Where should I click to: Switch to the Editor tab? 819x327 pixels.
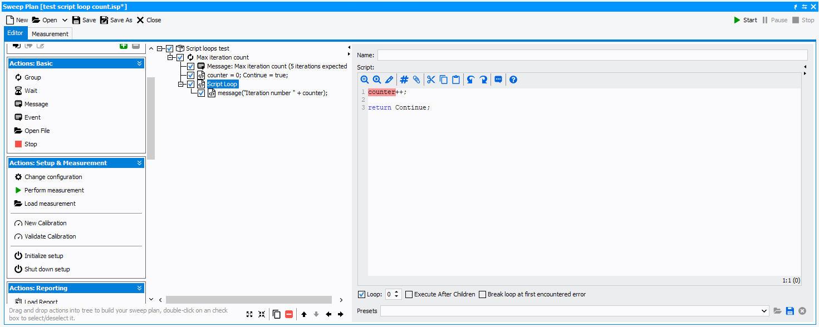click(x=15, y=33)
